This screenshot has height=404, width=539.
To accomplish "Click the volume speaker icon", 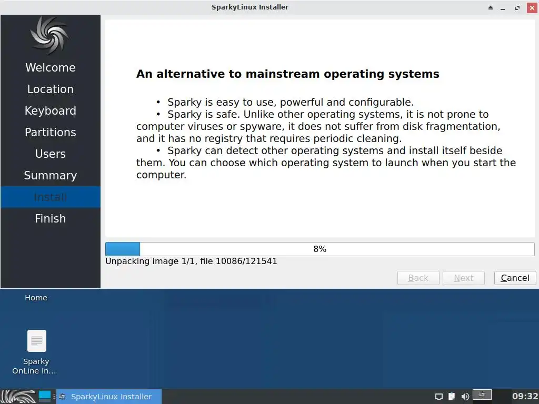I will [x=465, y=397].
